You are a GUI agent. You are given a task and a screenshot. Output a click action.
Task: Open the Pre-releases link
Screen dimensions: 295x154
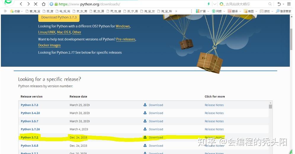tap(126, 39)
